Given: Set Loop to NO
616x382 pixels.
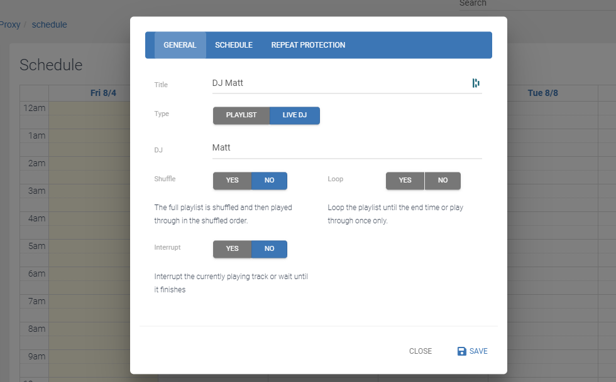Looking at the screenshot, I should click(x=443, y=181).
